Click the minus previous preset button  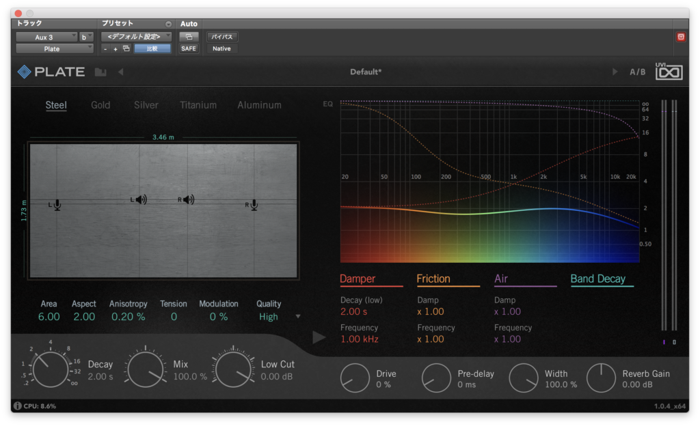coord(105,49)
